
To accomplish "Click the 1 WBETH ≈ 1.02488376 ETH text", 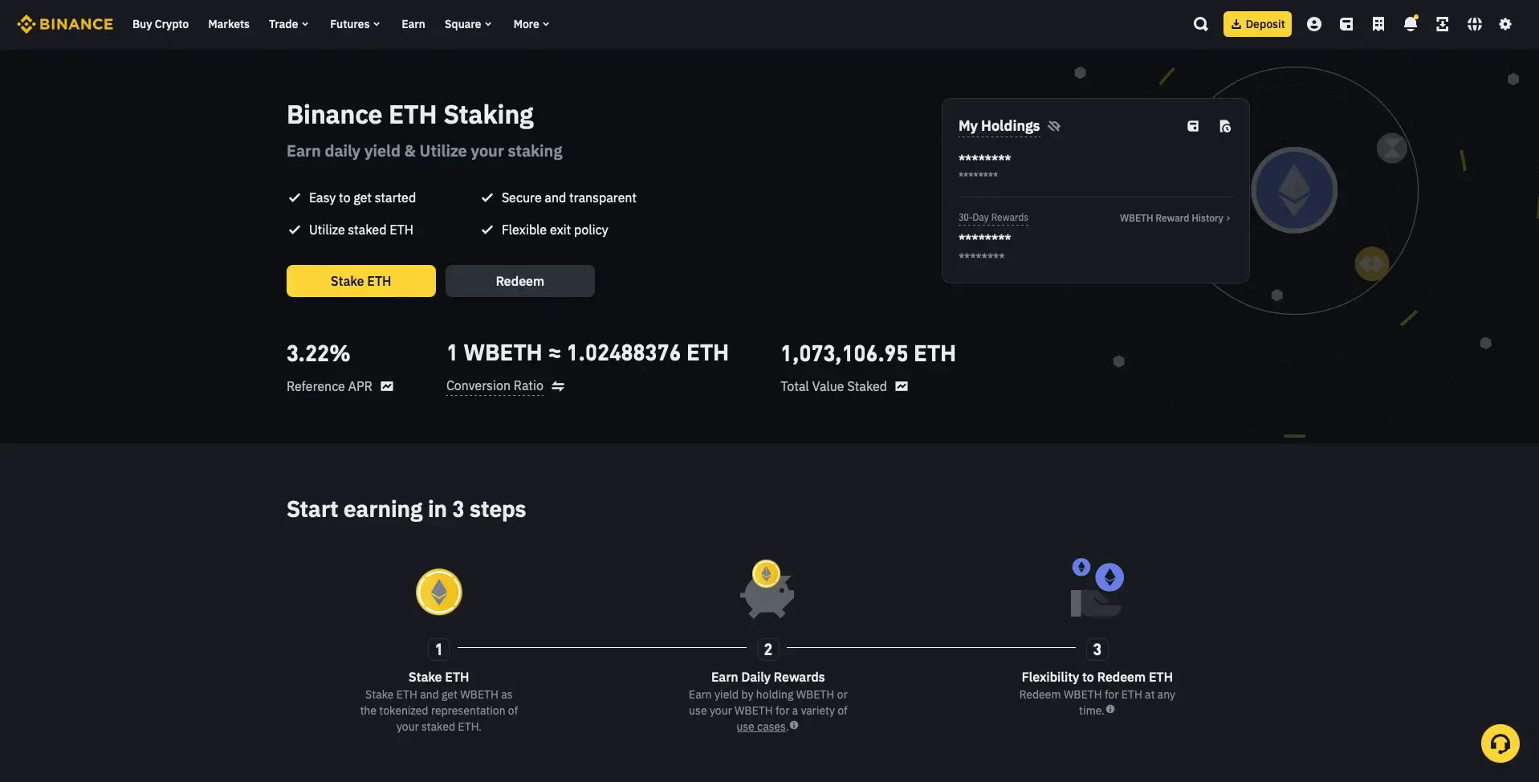I will pos(588,353).
